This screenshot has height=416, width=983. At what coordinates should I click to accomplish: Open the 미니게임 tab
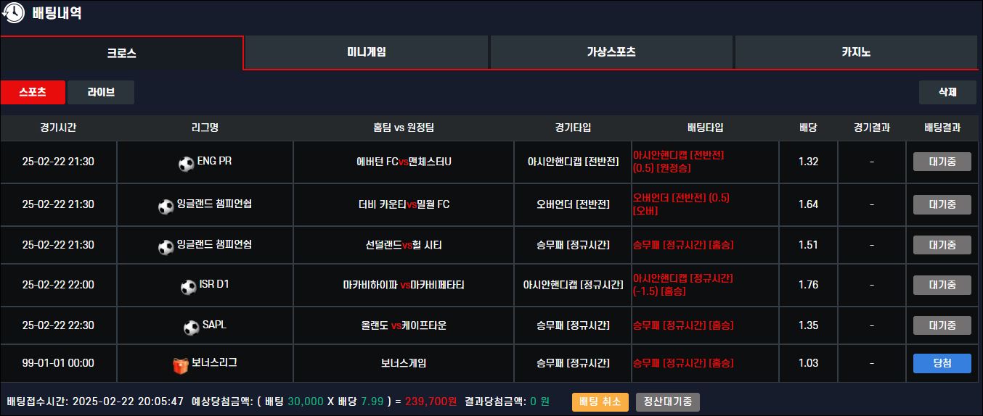367,52
